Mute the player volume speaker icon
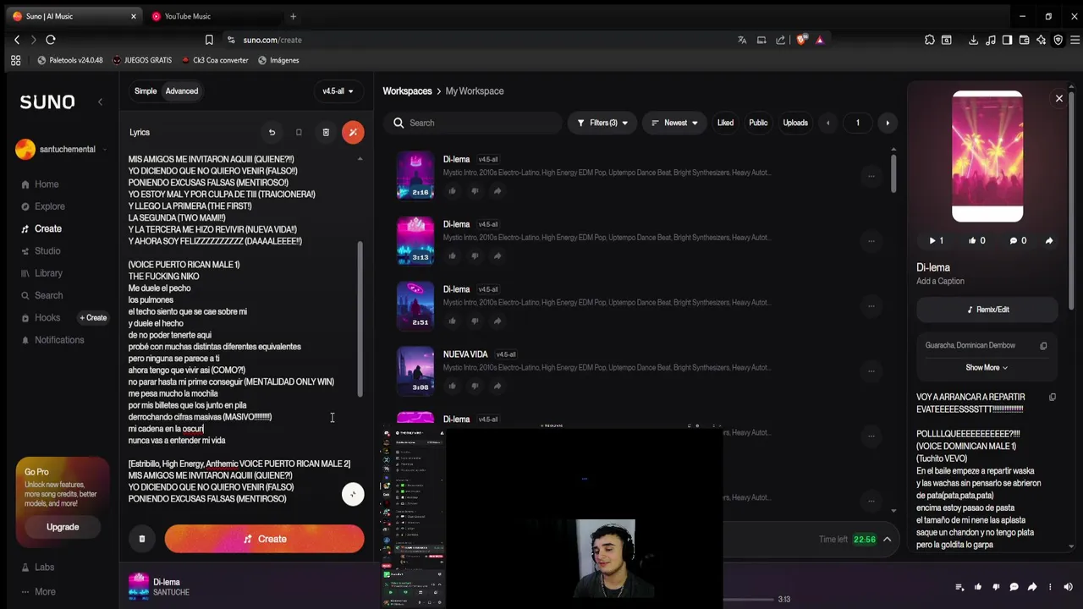This screenshot has height=609, width=1083. 1069,587
